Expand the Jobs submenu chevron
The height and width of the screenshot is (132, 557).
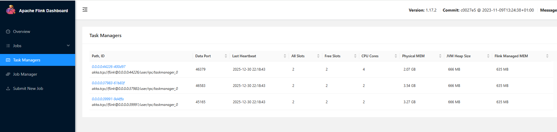[68, 46]
